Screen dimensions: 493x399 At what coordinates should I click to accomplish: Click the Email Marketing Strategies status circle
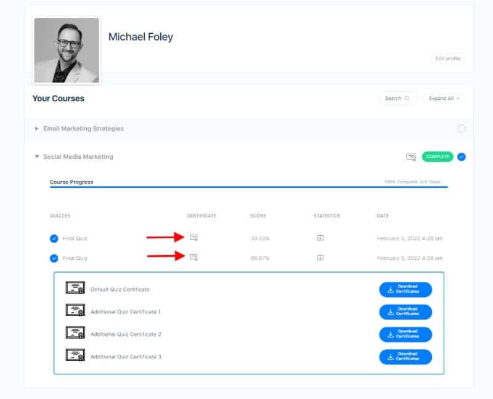pos(461,129)
